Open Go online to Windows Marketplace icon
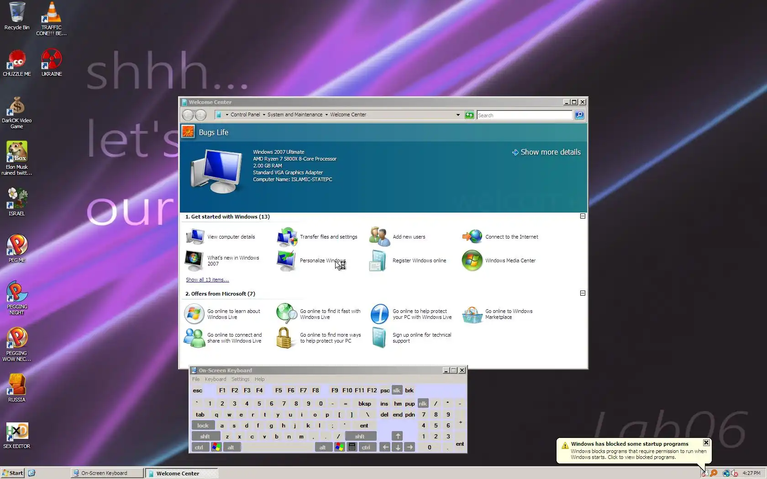The image size is (767, 479). tap(472, 314)
